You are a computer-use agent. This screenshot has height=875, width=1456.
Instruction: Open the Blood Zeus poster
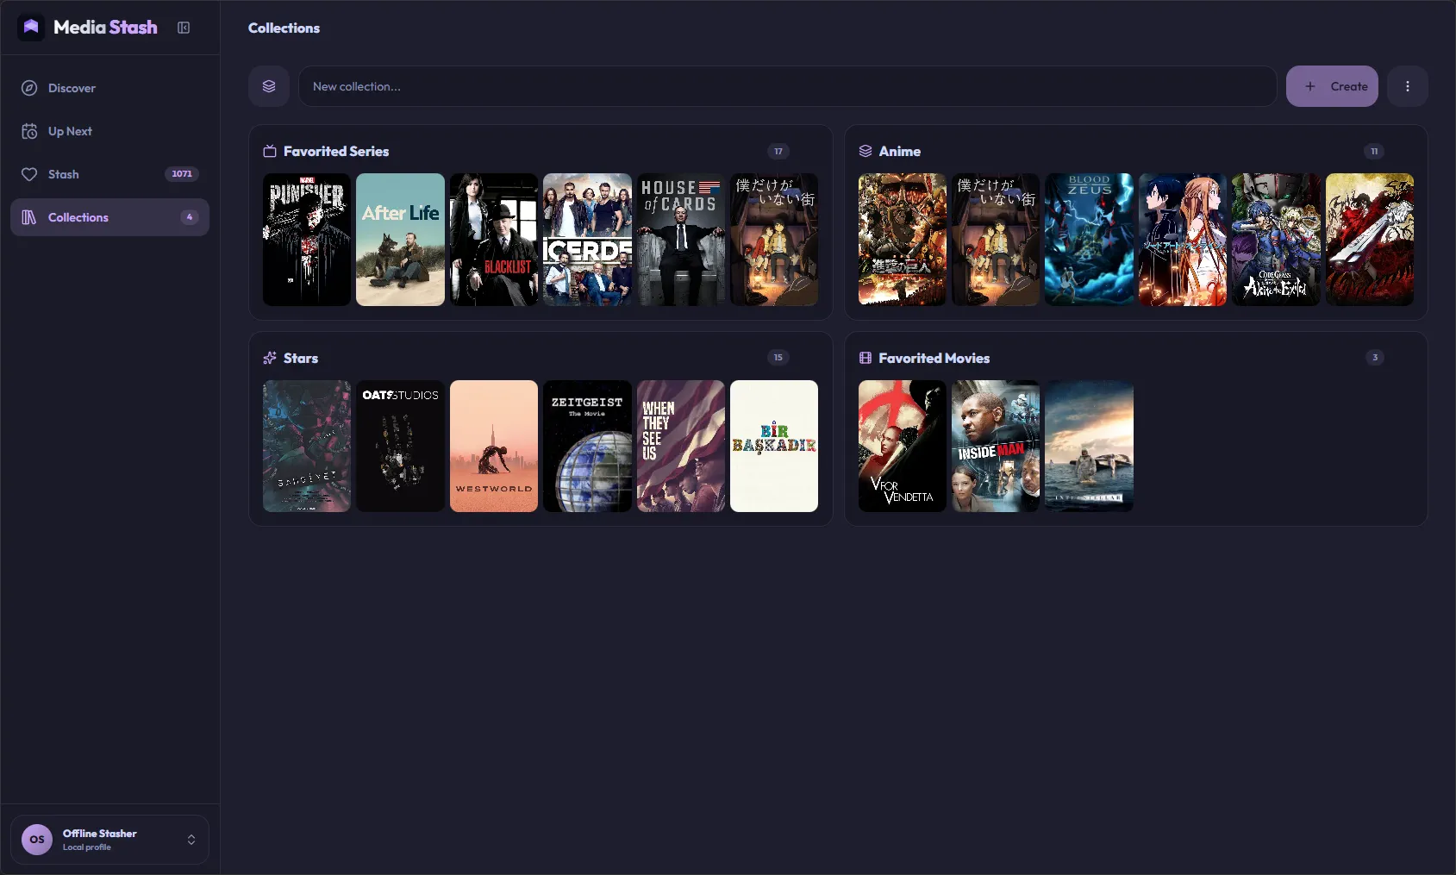(1090, 240)
